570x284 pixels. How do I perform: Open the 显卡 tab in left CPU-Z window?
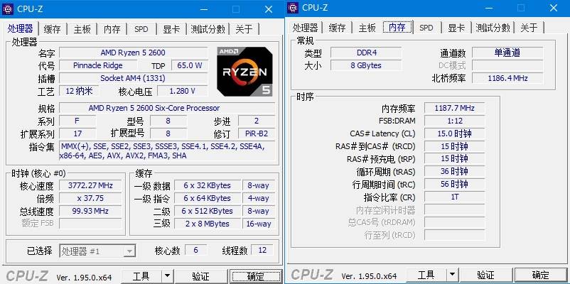coord(171,29)
